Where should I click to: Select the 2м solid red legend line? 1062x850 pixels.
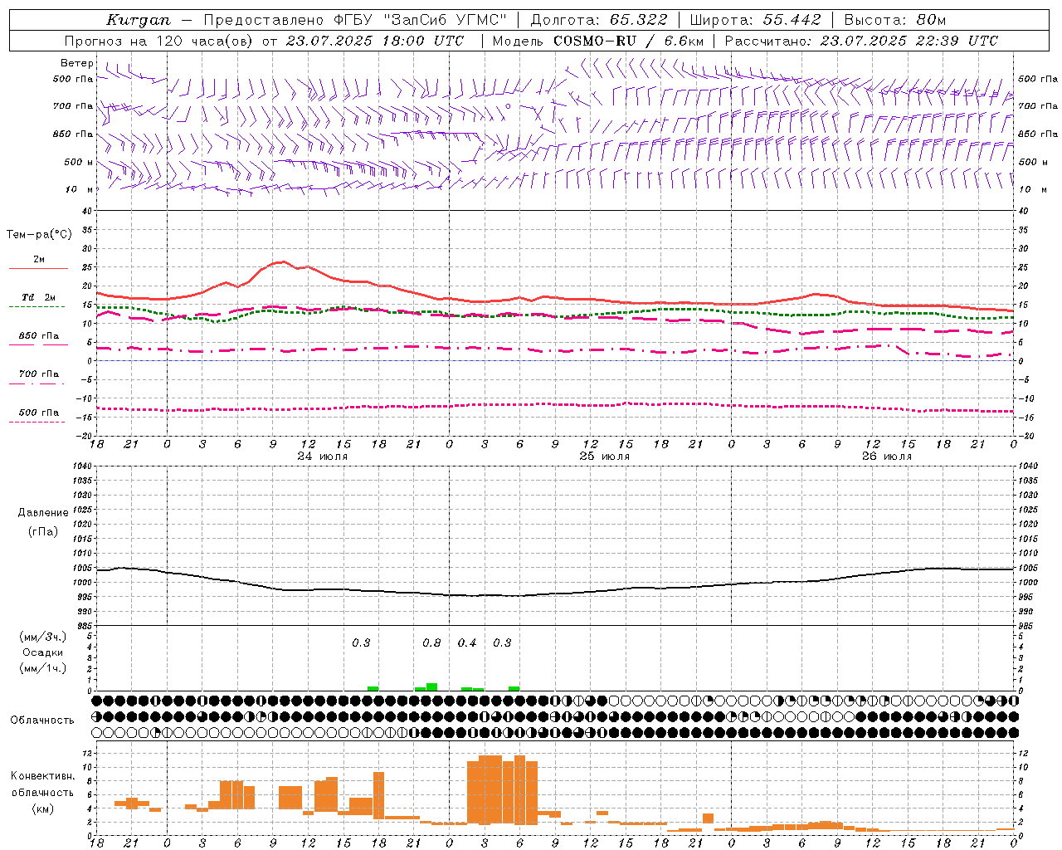click(x=38, y=268)
